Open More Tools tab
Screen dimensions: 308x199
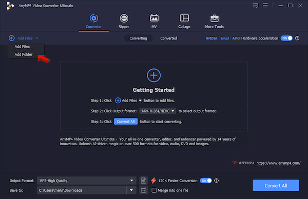[x=214, y=21]
